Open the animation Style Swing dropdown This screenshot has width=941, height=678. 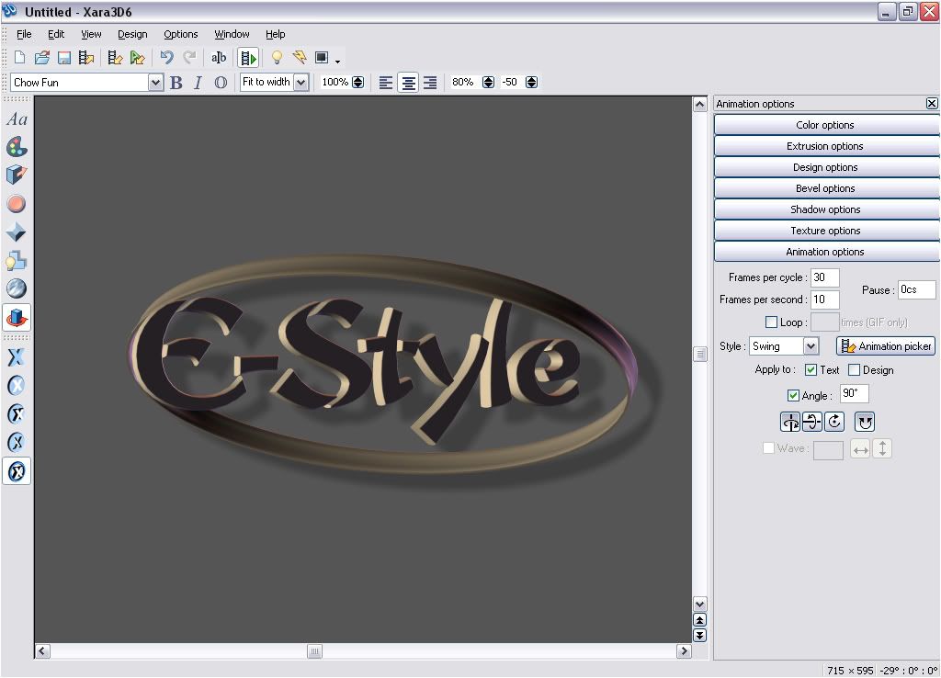811,346
